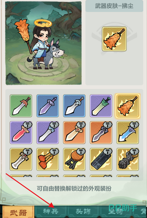Viewport: 147px width, 218px height.
Task: Select the locked toilet plunger weapon skin
Action: [x=48, y=159]
